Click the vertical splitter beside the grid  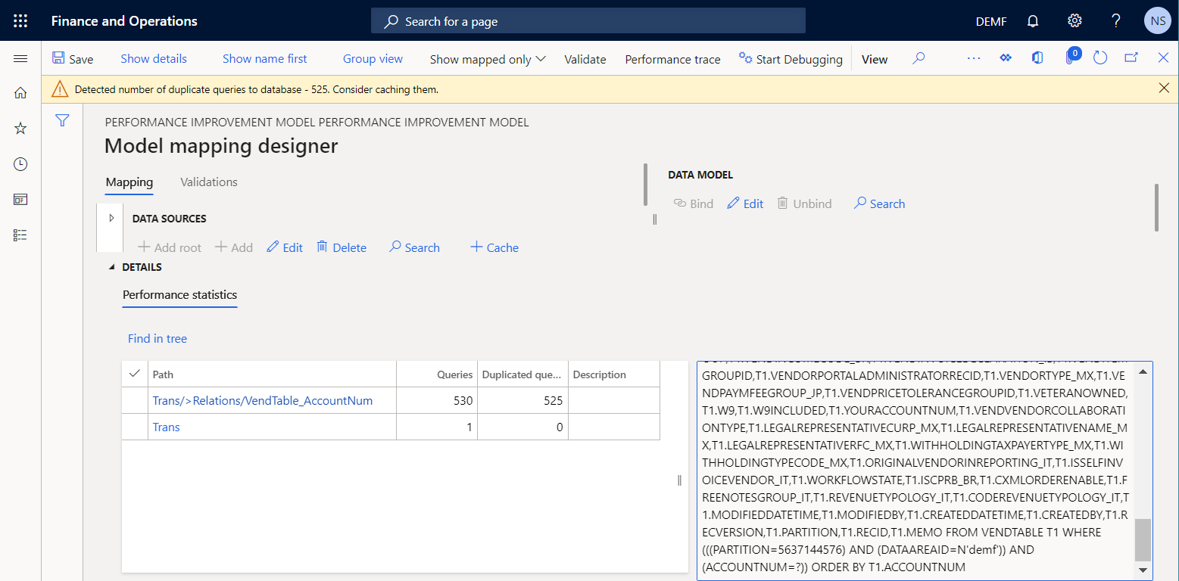coord(679,480)
